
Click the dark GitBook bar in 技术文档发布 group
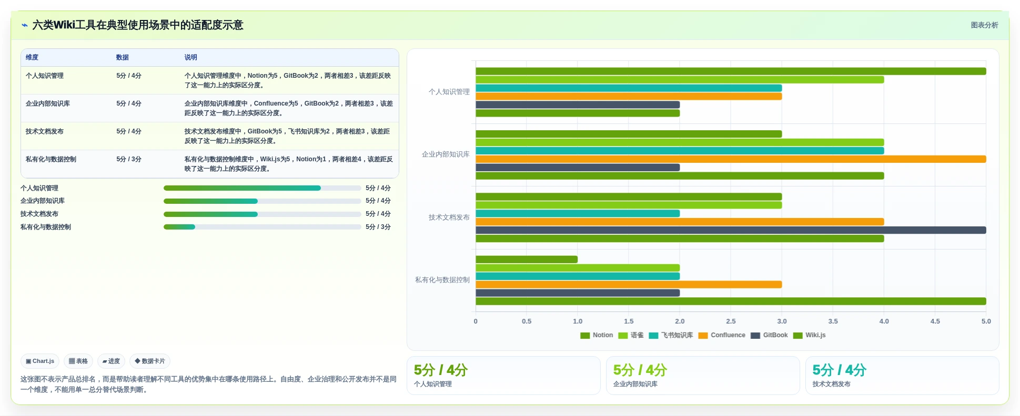click(731, 230)
